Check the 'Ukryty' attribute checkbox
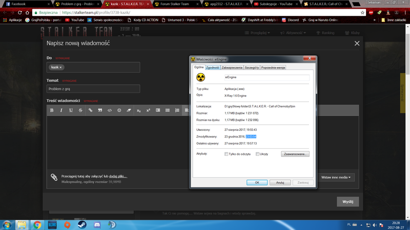 pos(257,154)
